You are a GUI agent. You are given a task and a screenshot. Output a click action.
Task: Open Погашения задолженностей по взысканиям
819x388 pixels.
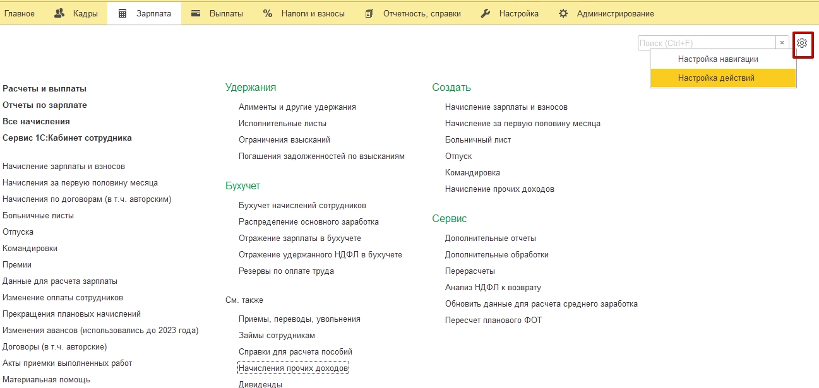coord(321,156)
